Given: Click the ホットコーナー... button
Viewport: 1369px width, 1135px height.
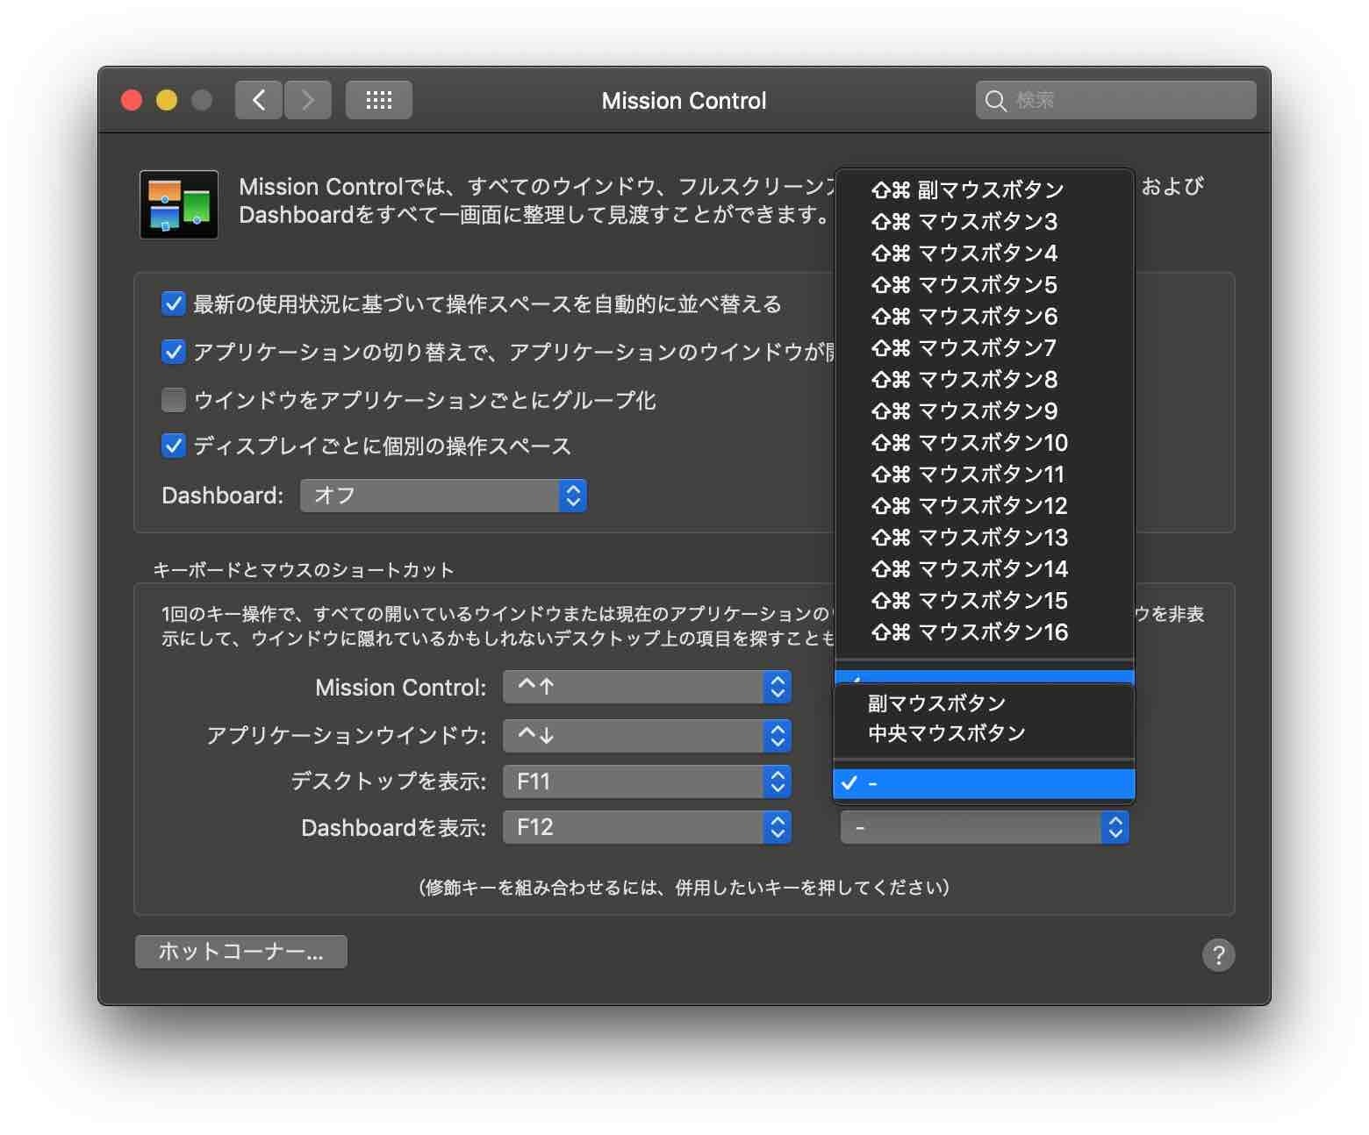Looking at the screenshot, I should (241, 952).
